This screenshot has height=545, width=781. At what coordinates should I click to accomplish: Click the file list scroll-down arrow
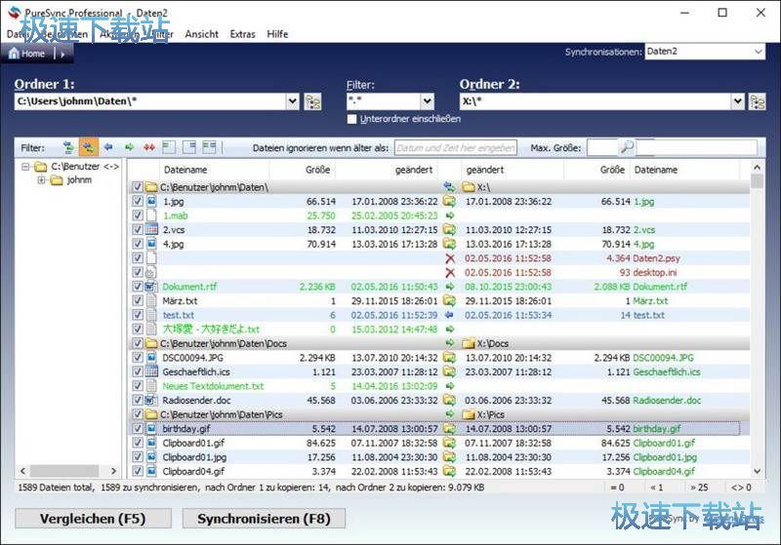[x=757, y=472]
